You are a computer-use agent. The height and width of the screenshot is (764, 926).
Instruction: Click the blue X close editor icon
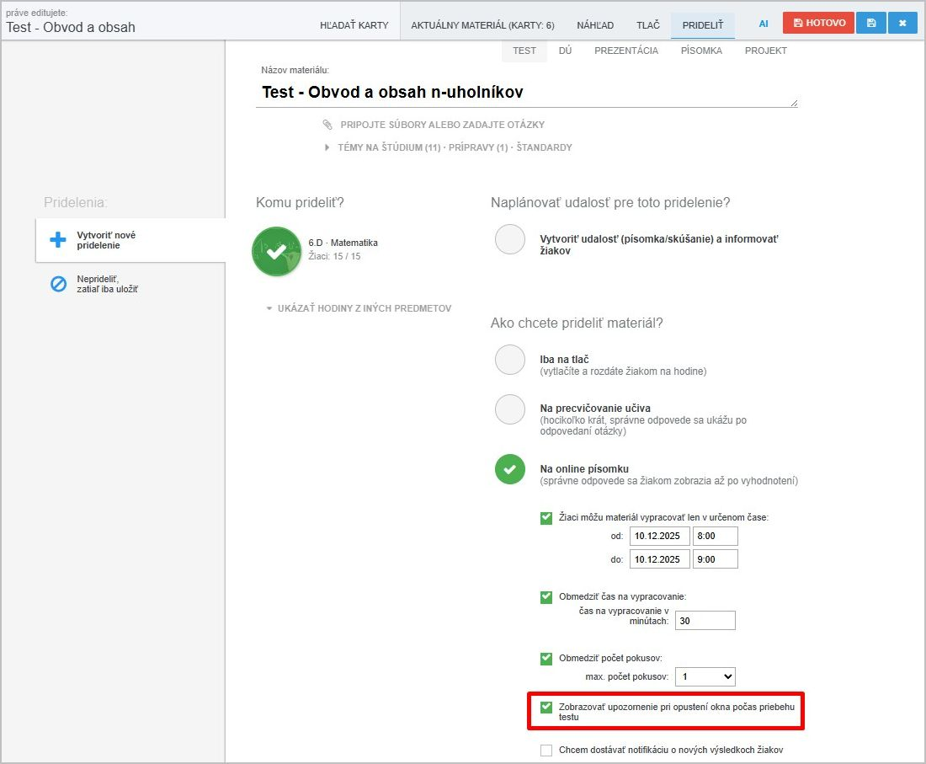click(902, 24)
